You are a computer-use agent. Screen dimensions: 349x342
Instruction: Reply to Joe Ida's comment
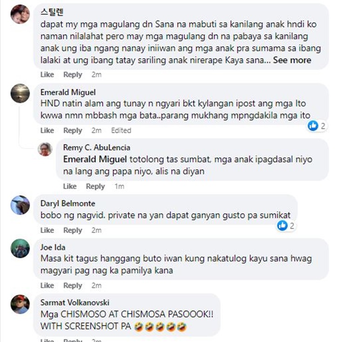tap(73, 286)
